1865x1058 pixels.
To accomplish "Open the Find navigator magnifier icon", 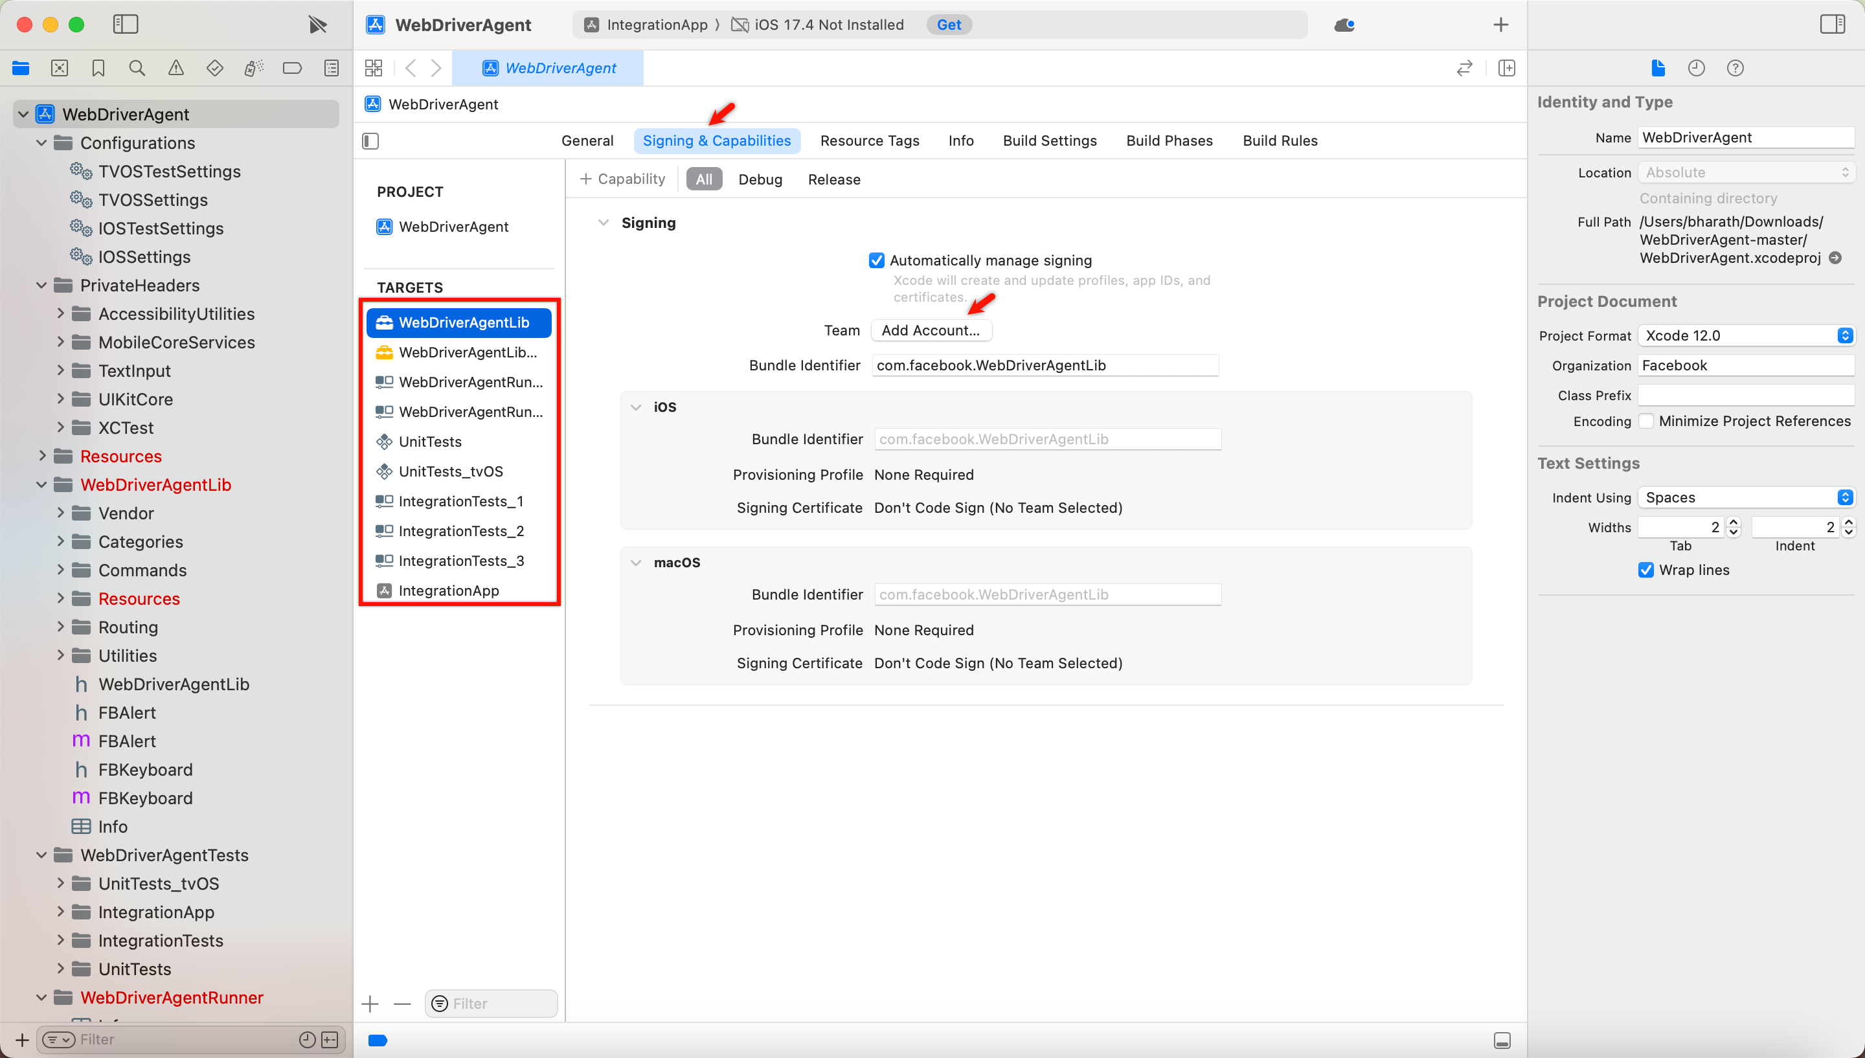I will coord(137,68).
